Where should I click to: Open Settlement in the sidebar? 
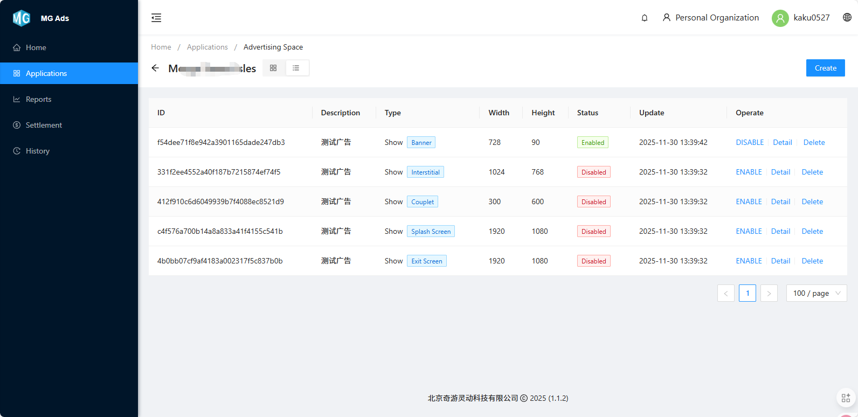[44, 125]
